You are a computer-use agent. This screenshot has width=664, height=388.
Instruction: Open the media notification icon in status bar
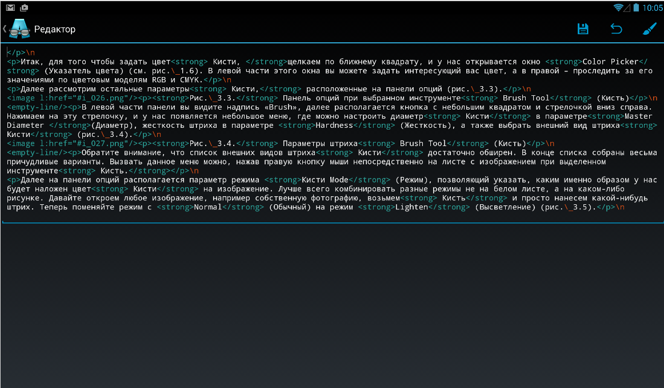coord(24,7)
